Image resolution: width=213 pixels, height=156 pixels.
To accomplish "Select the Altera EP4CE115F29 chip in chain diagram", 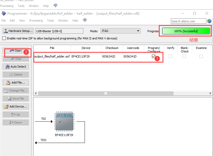I will click(x=64, y=121).
